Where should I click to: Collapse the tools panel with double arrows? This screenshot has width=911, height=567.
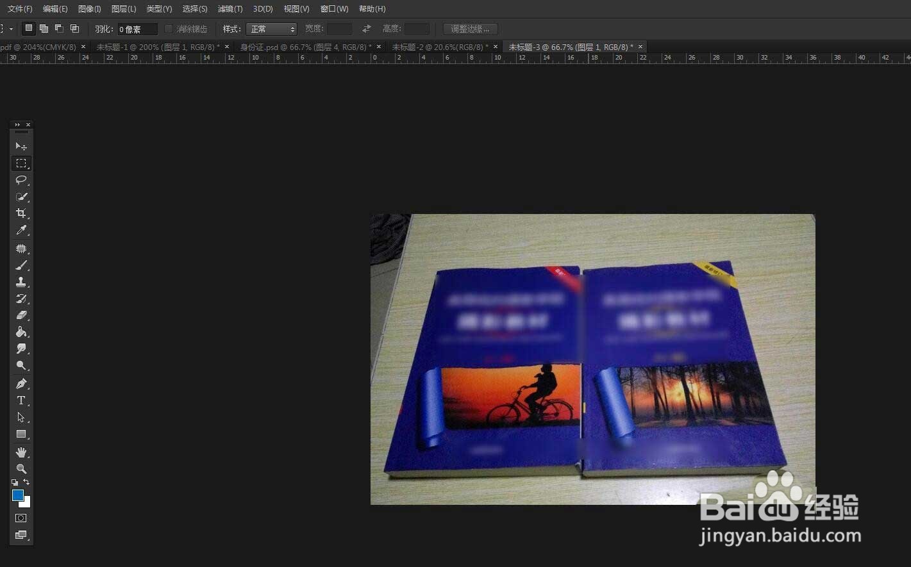(x=17, y=125)
